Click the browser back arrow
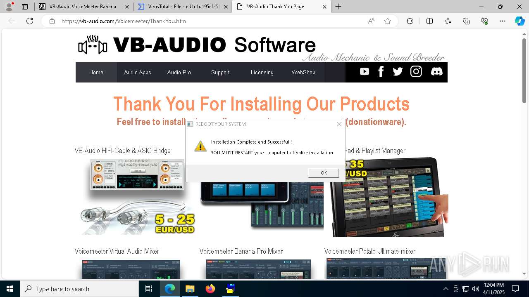The height and width of the screenshot is (297, 529). coord(12,21)
